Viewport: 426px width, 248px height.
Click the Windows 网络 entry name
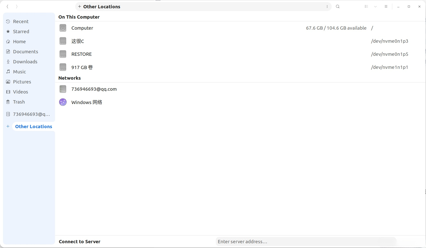pyautogui.click(x=87, y=102)
